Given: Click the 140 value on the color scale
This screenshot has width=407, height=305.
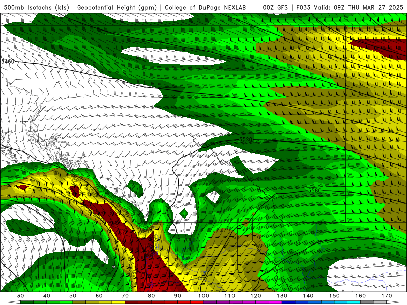Looking at the screenshot, I should [308, 296].
